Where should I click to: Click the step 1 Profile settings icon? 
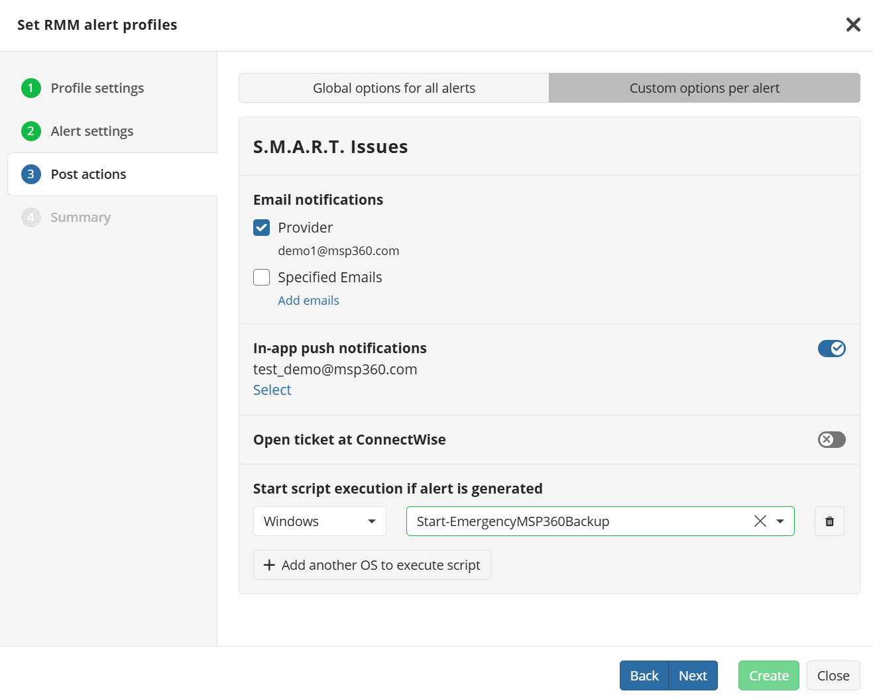click(x=31, y=88)
